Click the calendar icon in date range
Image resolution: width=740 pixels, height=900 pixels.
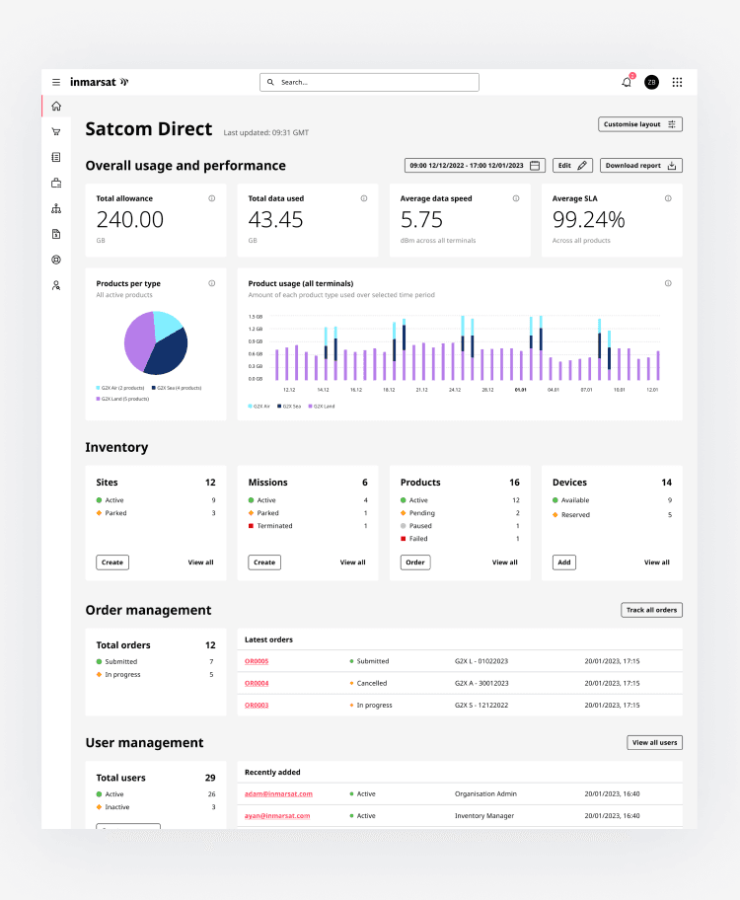click(535, 166)
